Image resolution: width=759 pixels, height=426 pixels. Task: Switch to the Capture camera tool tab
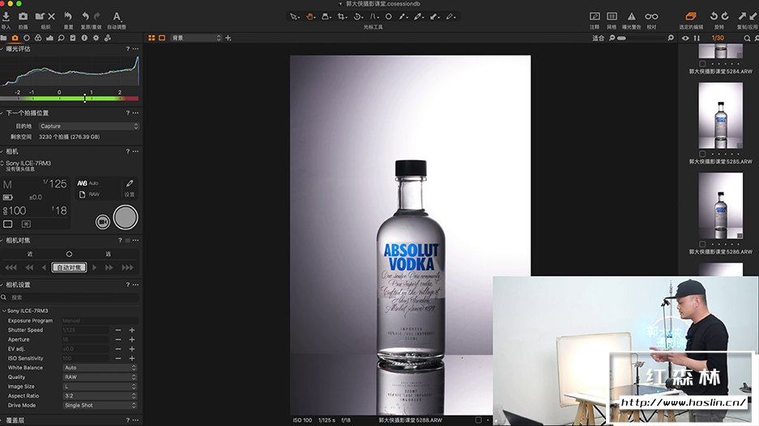coord(15,38)
